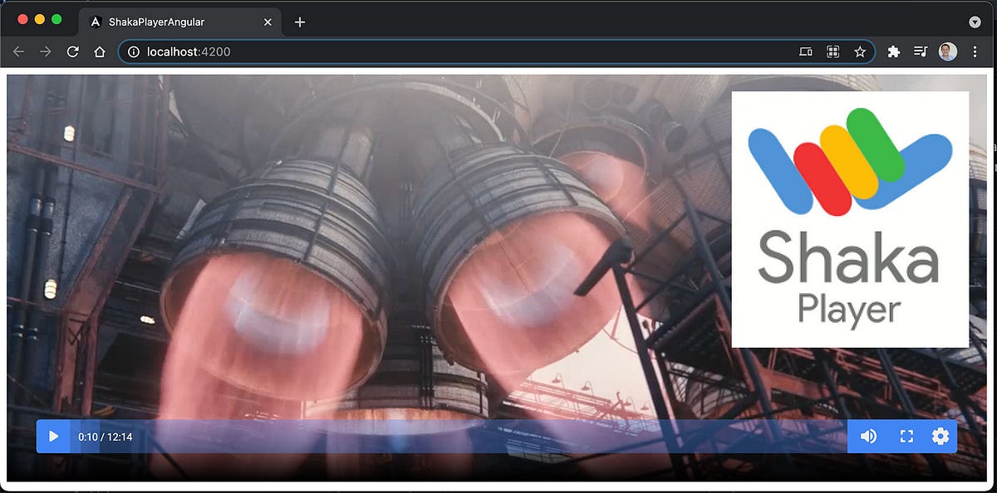Click the volume speaker icon
The height and width of the screenshot is (493, 997).
coord(869,436)
